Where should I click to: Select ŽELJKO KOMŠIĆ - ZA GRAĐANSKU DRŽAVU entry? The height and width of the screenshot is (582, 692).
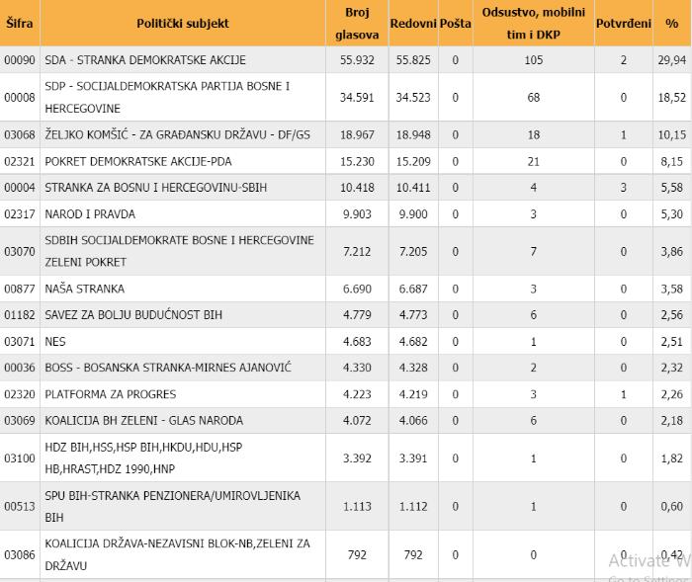(177, 134)
